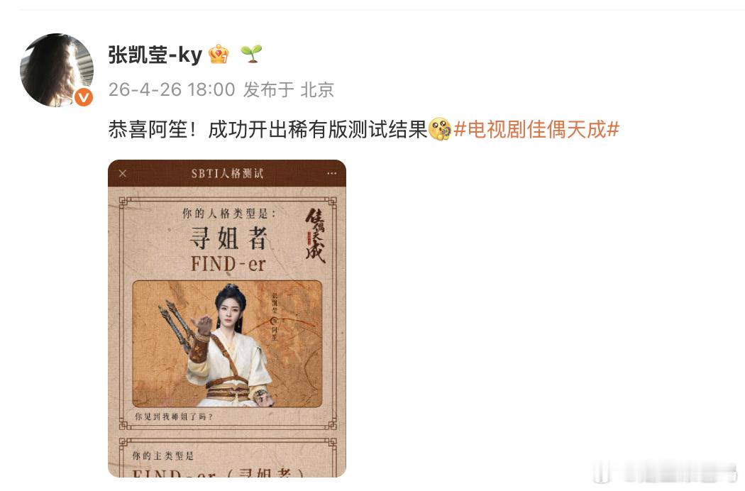Click the SBTI人格测试 title bar

pyautogui.click(x=227, y=174)
